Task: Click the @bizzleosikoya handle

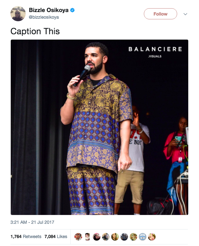Action: (x=44, y=17)
